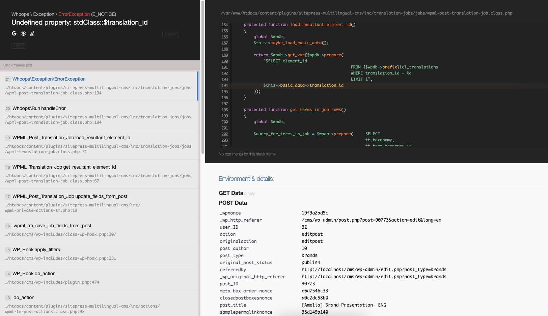The image size is (548, 316).
Task: Click the source file path above code
Action: 366,13
